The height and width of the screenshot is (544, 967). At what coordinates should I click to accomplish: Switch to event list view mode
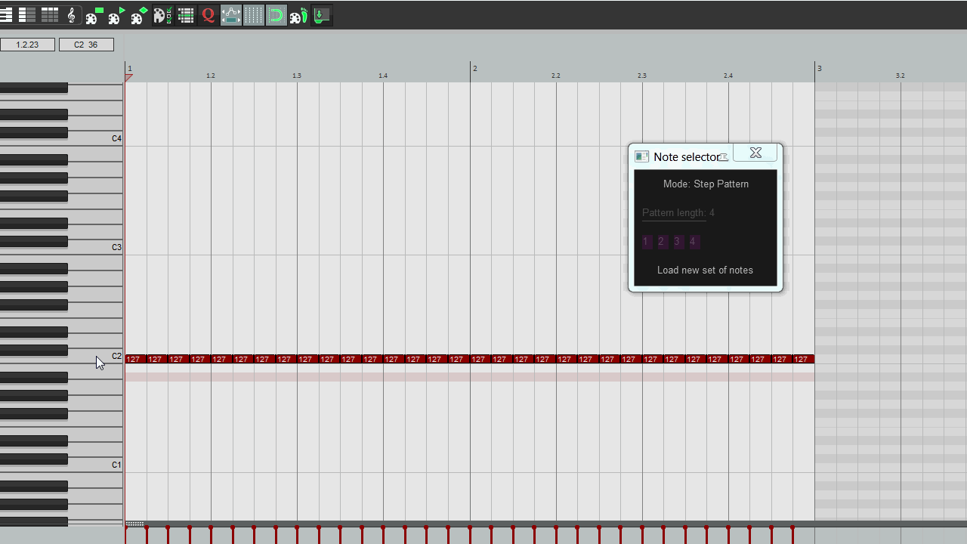pos(50,15)
